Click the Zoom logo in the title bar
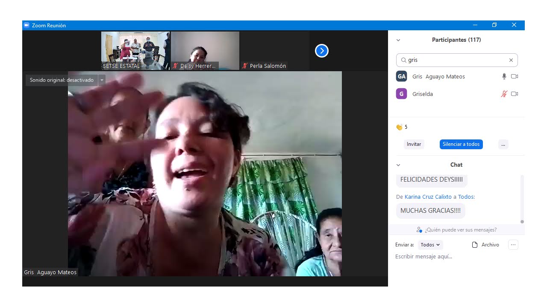This screenshot has height=307, width=547. pos(26,25)
